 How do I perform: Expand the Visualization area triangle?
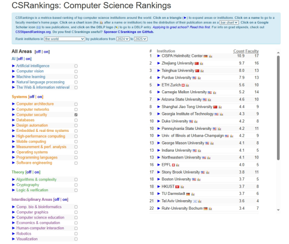[x=13, y=239]
